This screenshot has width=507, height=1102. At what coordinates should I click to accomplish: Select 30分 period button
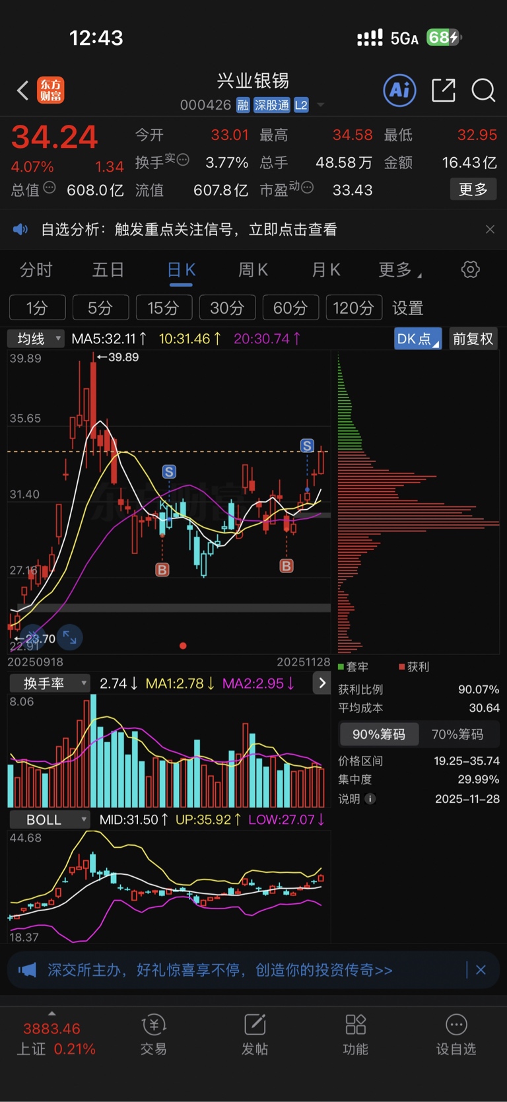tap(228, 308)
